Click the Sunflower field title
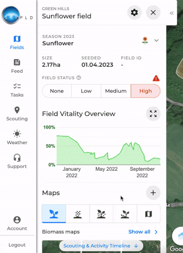Image resolution: width=183 pixels, height=253 pixels. pyautogui.click(x=67, y=16)
